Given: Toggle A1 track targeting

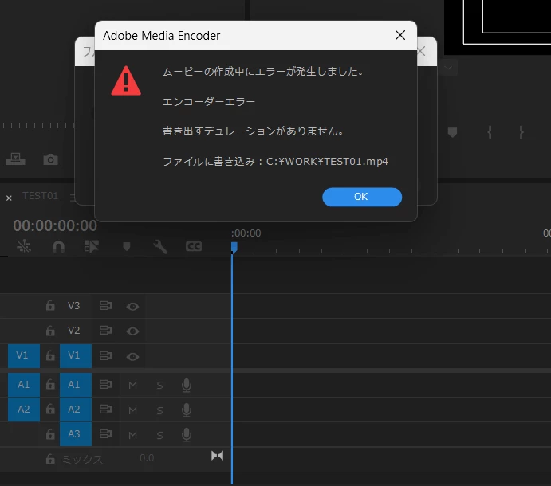Looking at the screenshot, I should click(76, 385).
